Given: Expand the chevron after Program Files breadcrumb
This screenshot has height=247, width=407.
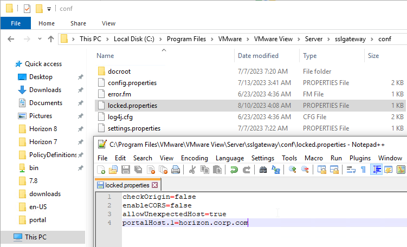Looking at the screenshot, I should pos(212,39).
